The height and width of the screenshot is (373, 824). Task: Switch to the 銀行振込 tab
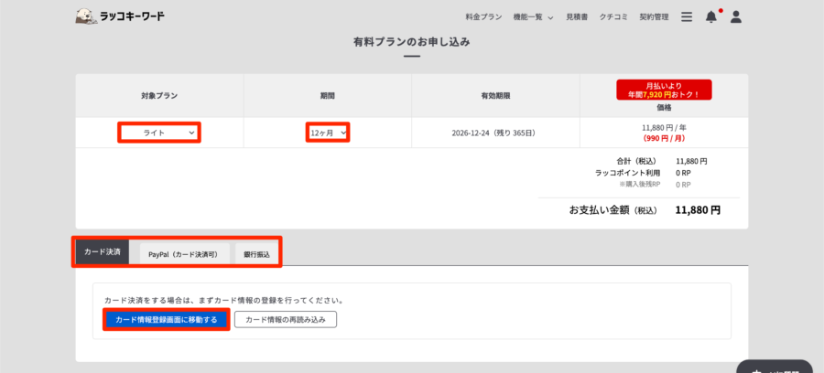256,253
